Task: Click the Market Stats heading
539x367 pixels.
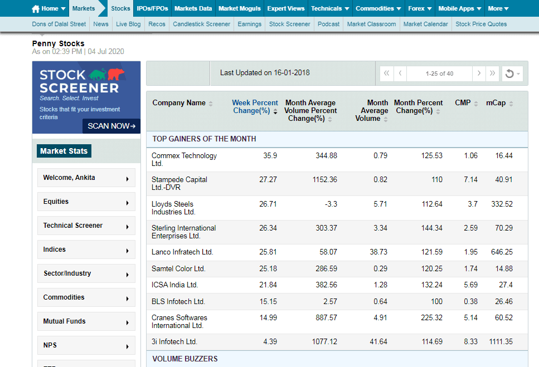Action: tap(64, 151)
